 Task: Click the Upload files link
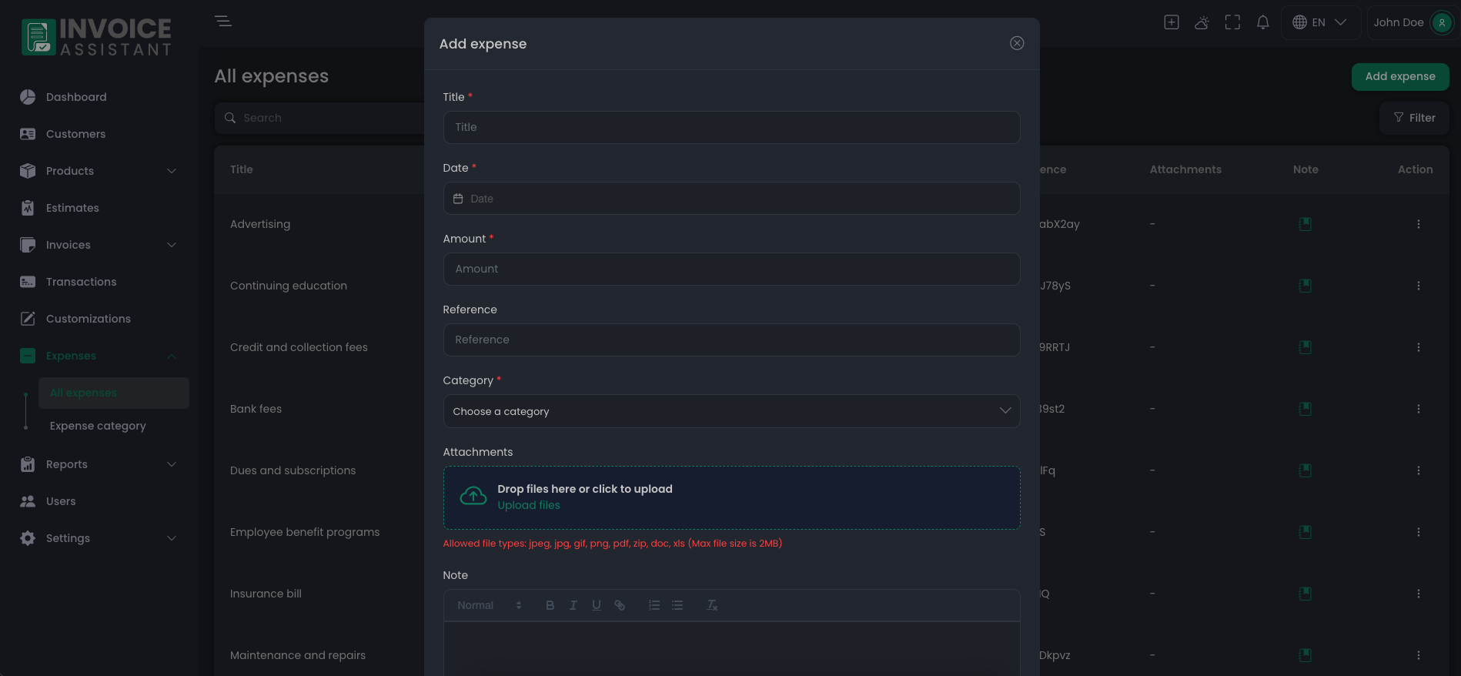click(529, 505)
